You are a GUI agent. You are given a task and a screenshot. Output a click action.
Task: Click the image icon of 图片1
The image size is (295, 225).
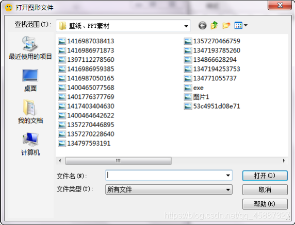pos(188,97)
